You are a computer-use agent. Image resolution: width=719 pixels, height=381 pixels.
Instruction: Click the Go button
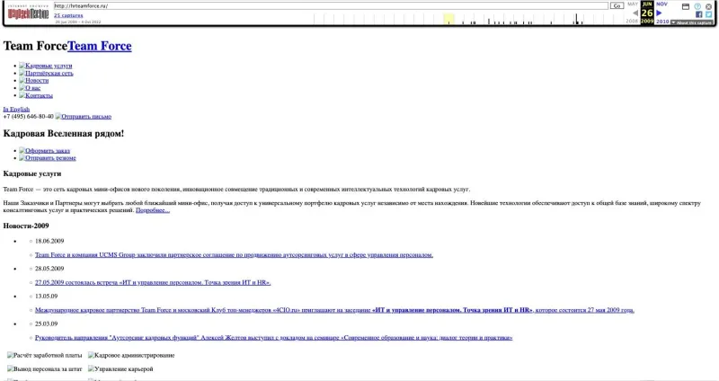point(617,6)
